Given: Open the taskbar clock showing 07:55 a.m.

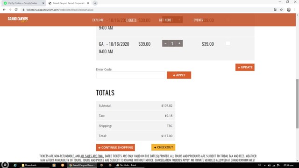Looking at the screenshot, I should point(289,165).
